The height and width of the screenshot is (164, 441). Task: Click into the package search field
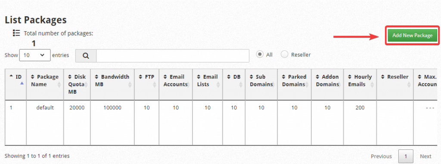click(173, 56)
